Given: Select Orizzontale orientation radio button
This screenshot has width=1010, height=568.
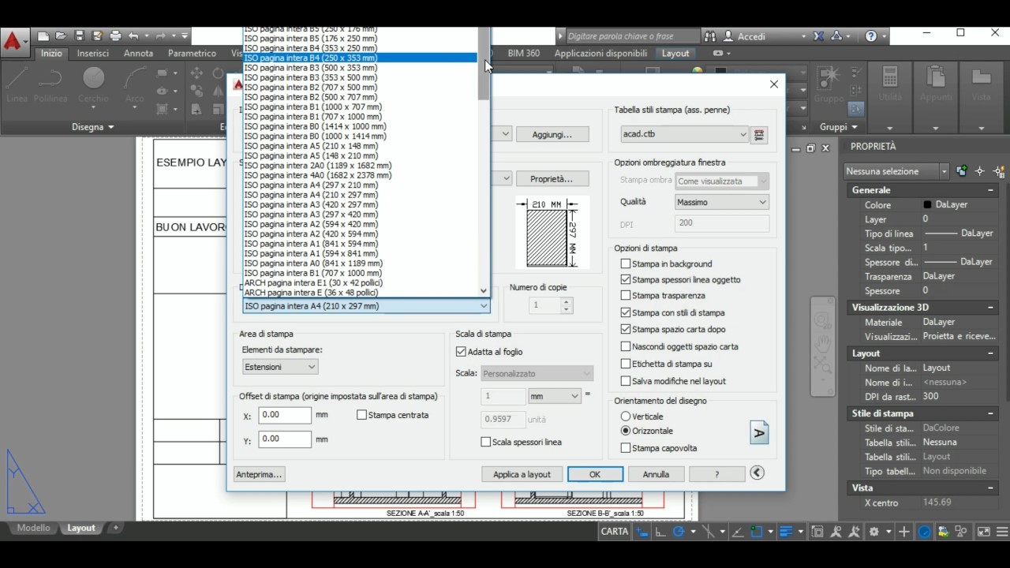Looking at the screenshot, I should click(x=626, y=431).
